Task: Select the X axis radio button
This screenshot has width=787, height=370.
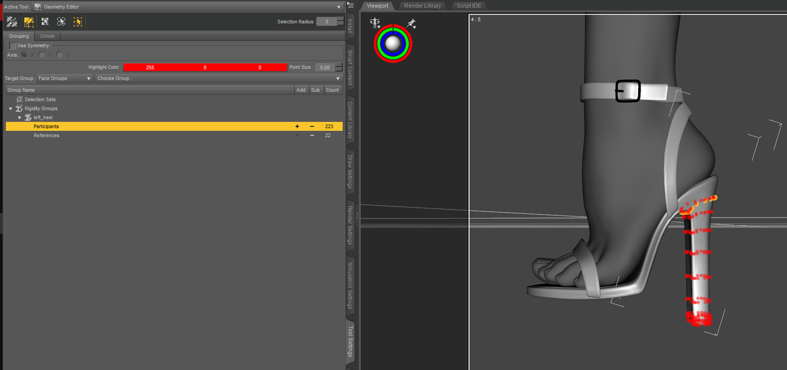Action: point(25,55)
